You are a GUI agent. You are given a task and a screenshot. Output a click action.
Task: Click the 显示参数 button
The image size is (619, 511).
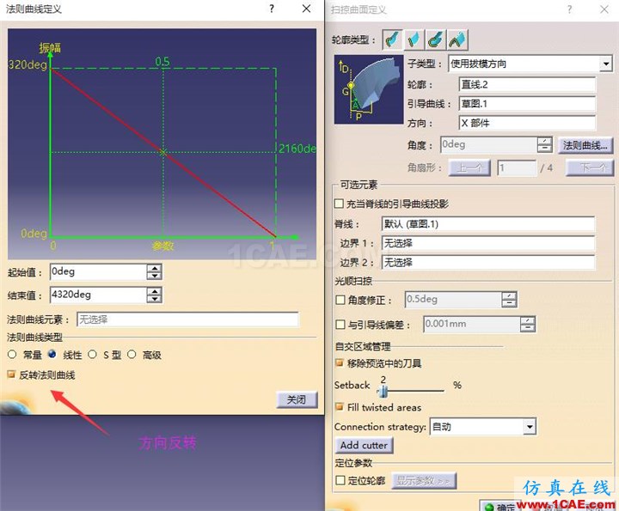point(424,481)
